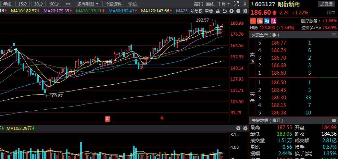Expand the 关键数据 panel
Viewport: 338px width, 159px height.
point(268,120)
